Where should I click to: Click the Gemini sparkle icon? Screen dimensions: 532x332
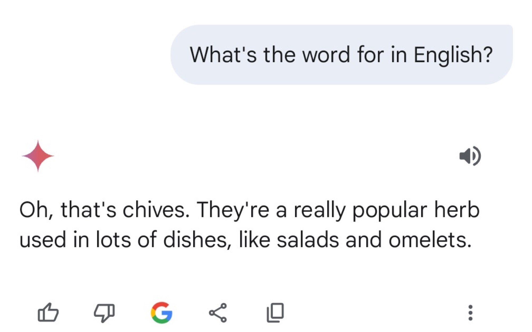point(38,156)
